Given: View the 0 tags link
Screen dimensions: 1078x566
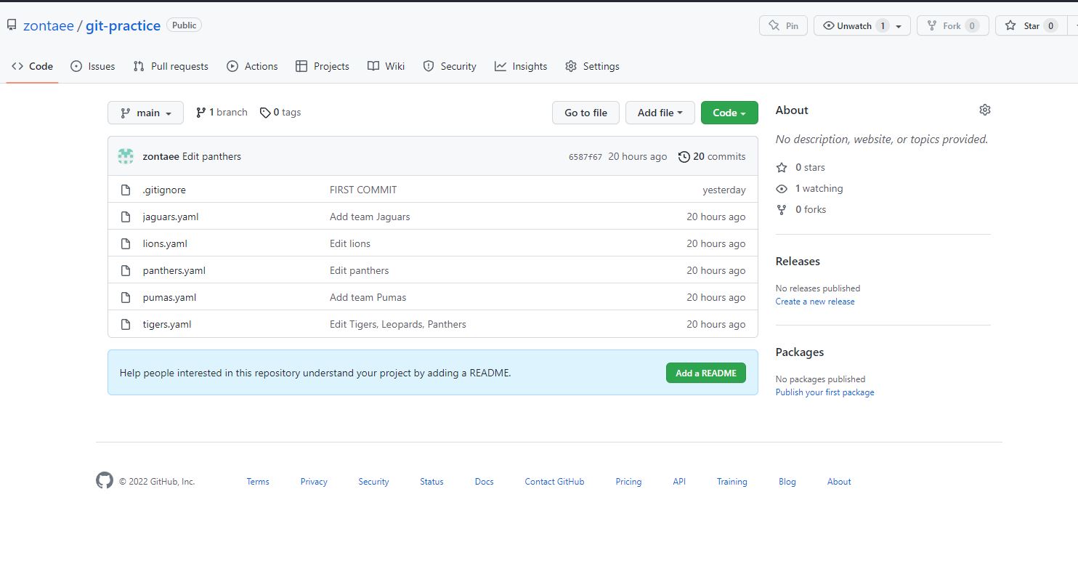Looking at the screenshot, I should (x=280, y=113).
